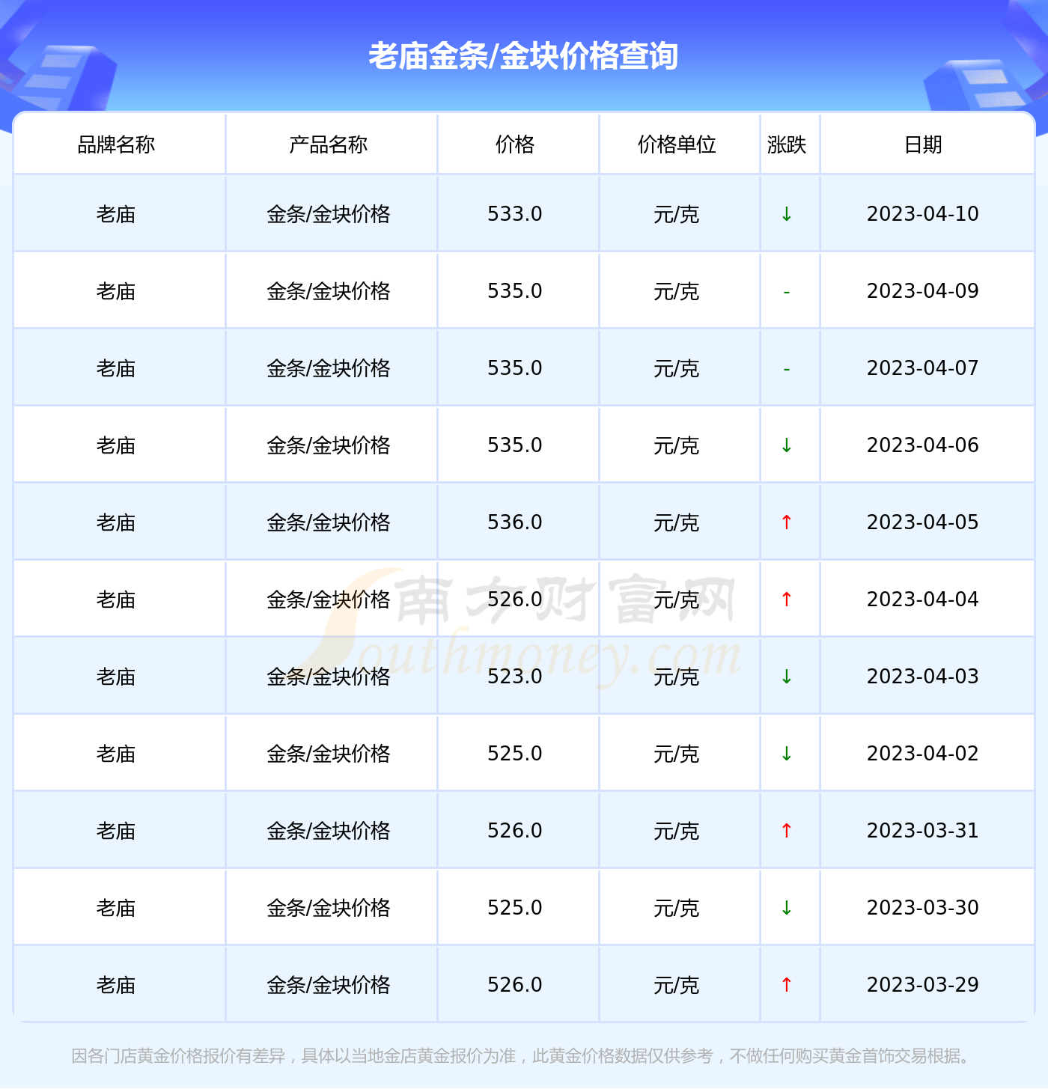Click 元/克 unit in the 2023-03-31 row
Viewport: 1048px width, 1089px height.
(677, 832)
